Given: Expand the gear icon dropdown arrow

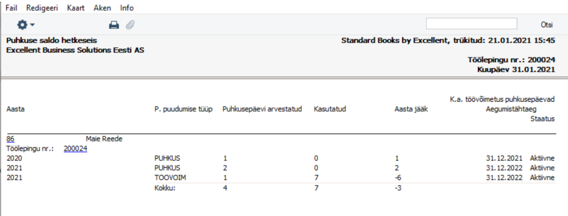Looking at the screenshot, I should (32, 25).
